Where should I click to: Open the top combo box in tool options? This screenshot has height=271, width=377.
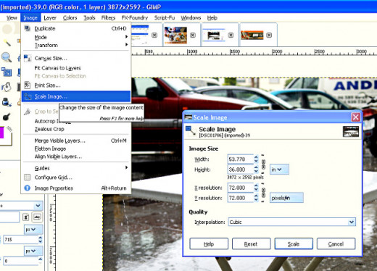(21, 206)
